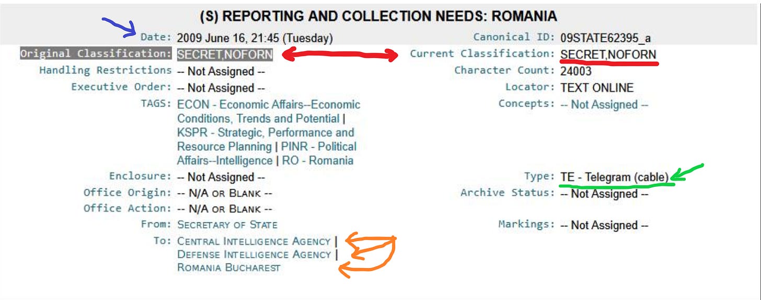Click the Markings "Not Assigned" value

[604, 225]
